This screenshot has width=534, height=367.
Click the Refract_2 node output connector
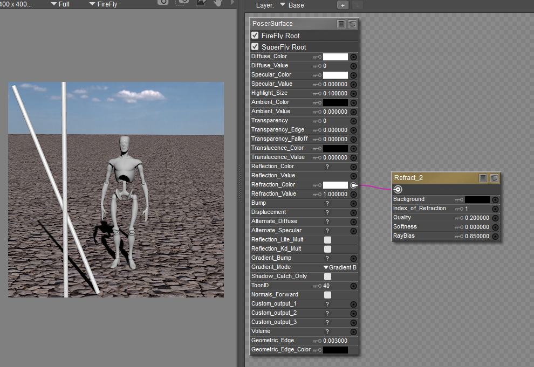click(398, 189)
